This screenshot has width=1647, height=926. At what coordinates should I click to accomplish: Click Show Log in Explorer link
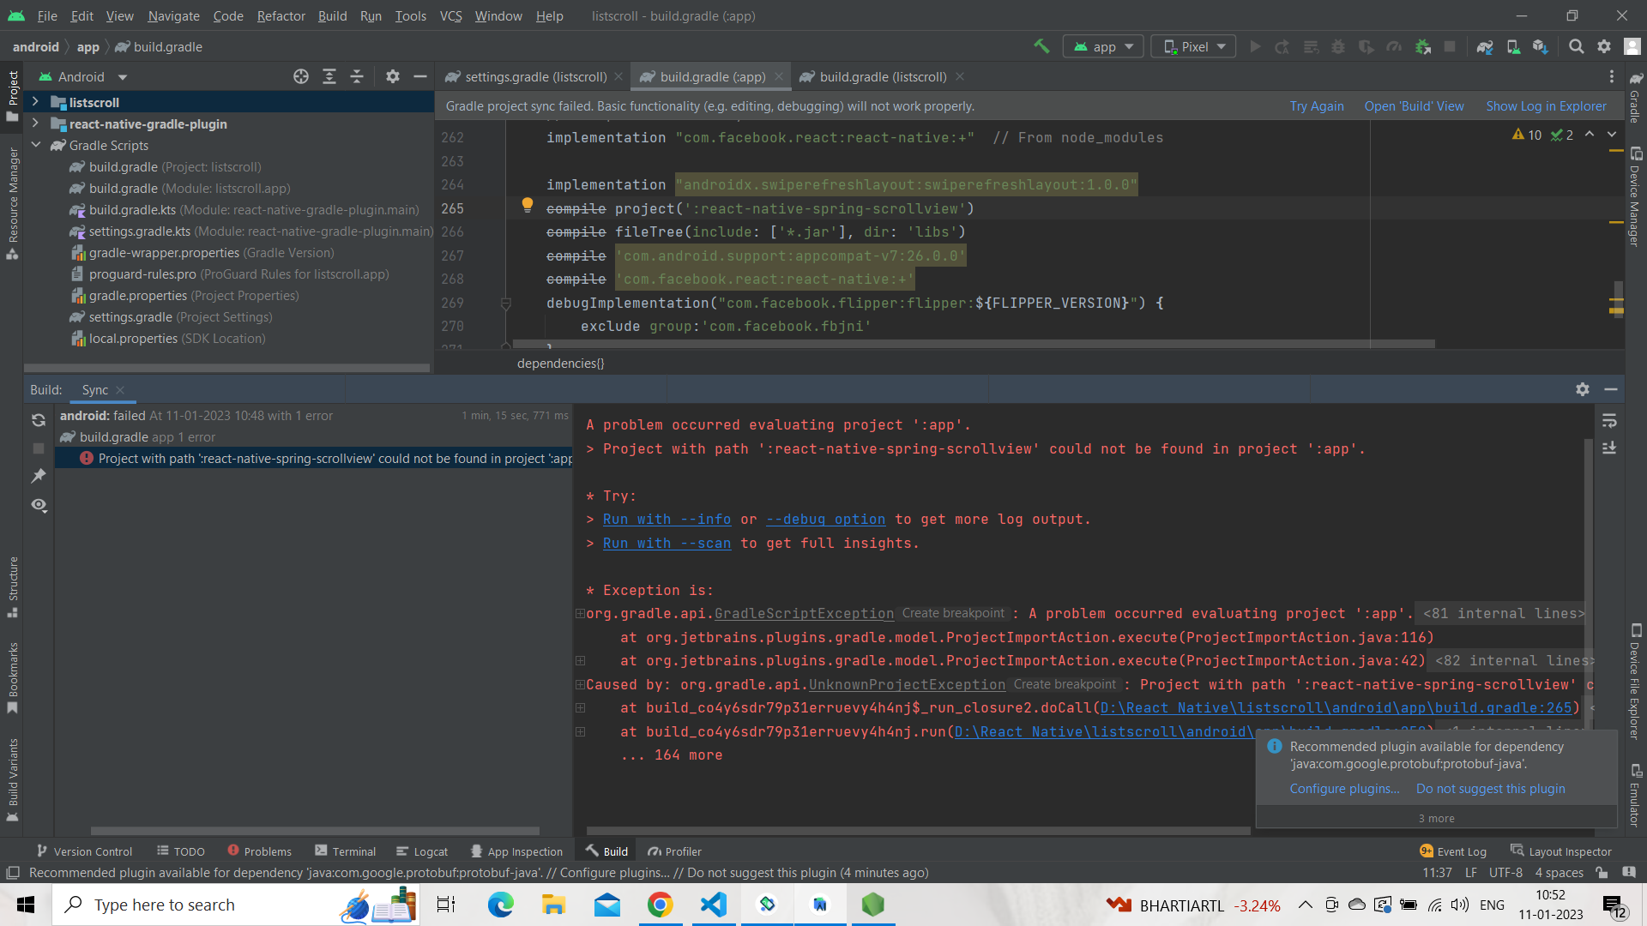click(x=1546, y=106)
